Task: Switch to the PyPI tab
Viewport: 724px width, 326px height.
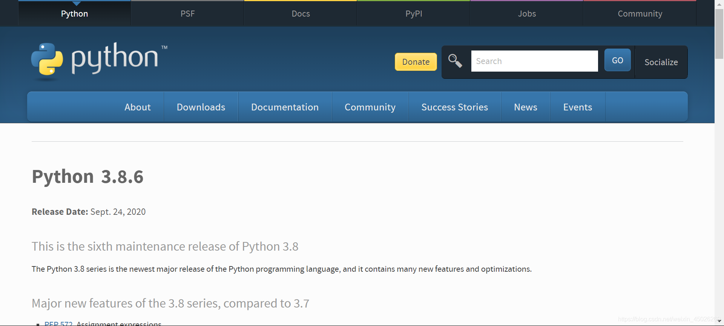Action: [414, 14]
